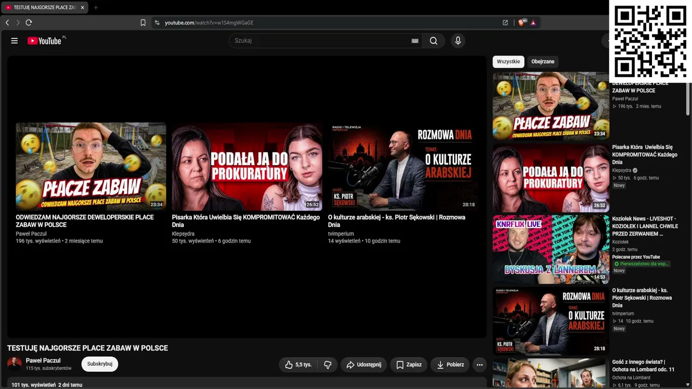The width and height of the screenshot is (692, 389).
Task: Open the Paweł Paczul channel name under the video
Action: click(43, 360)
